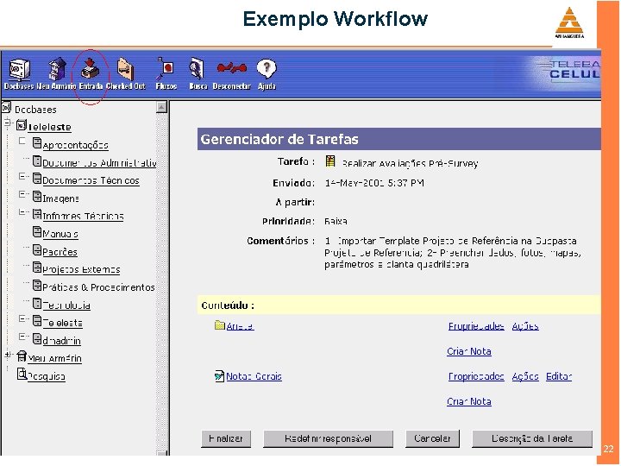Expand the Meu Armário tree node
Screen dimensions: 621x466
click(7, 355)
